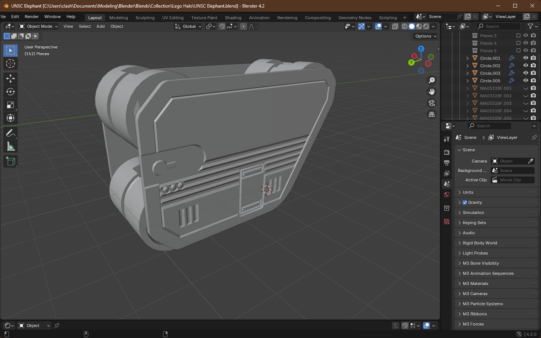Add a new workspace with plus button
This screenshot has width=541, height=338.
(x=404, y=17)
